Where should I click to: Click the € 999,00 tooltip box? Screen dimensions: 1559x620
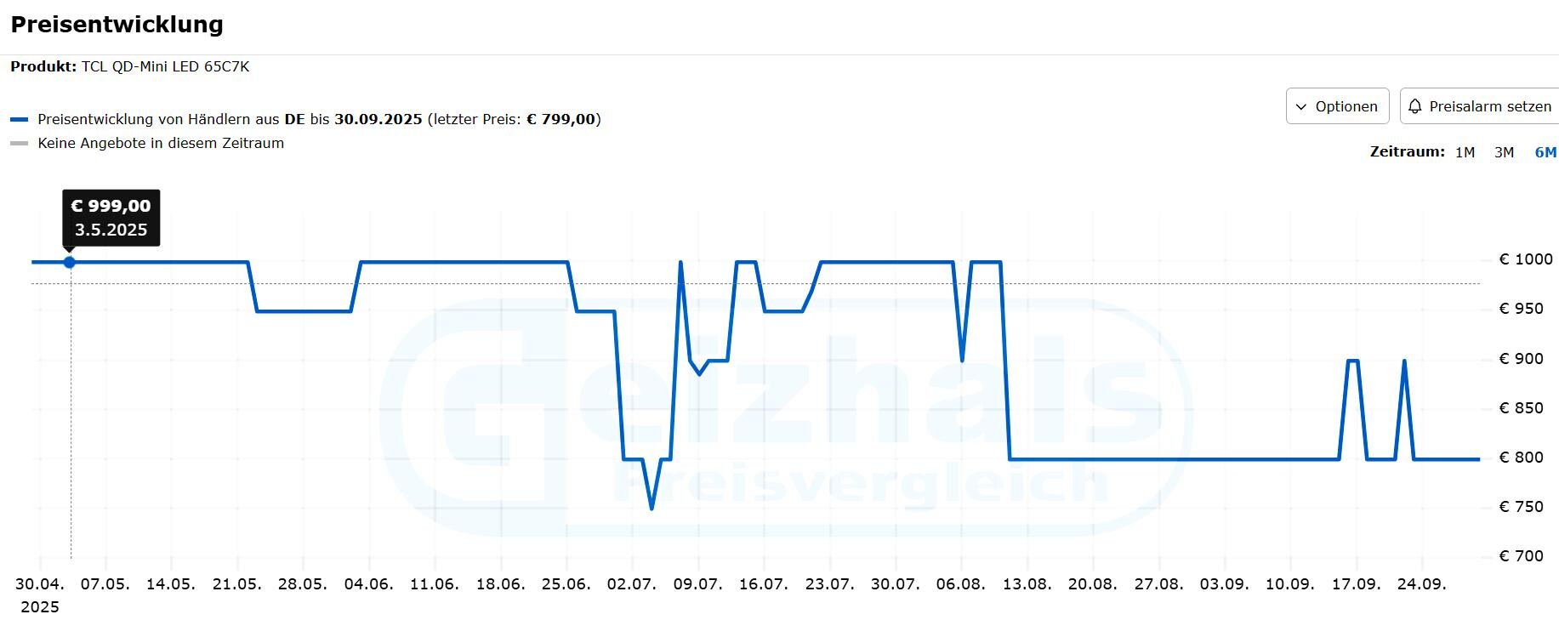point(111,218)
